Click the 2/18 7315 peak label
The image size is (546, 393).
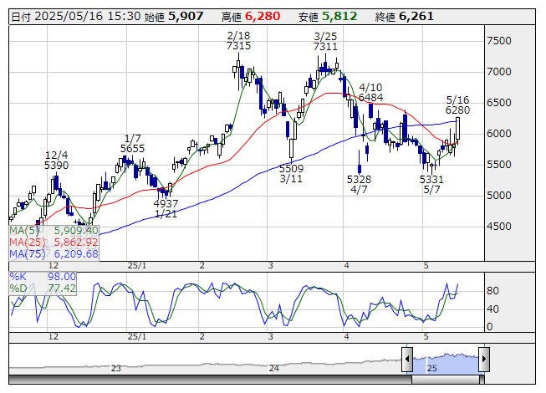coord(238,41)
